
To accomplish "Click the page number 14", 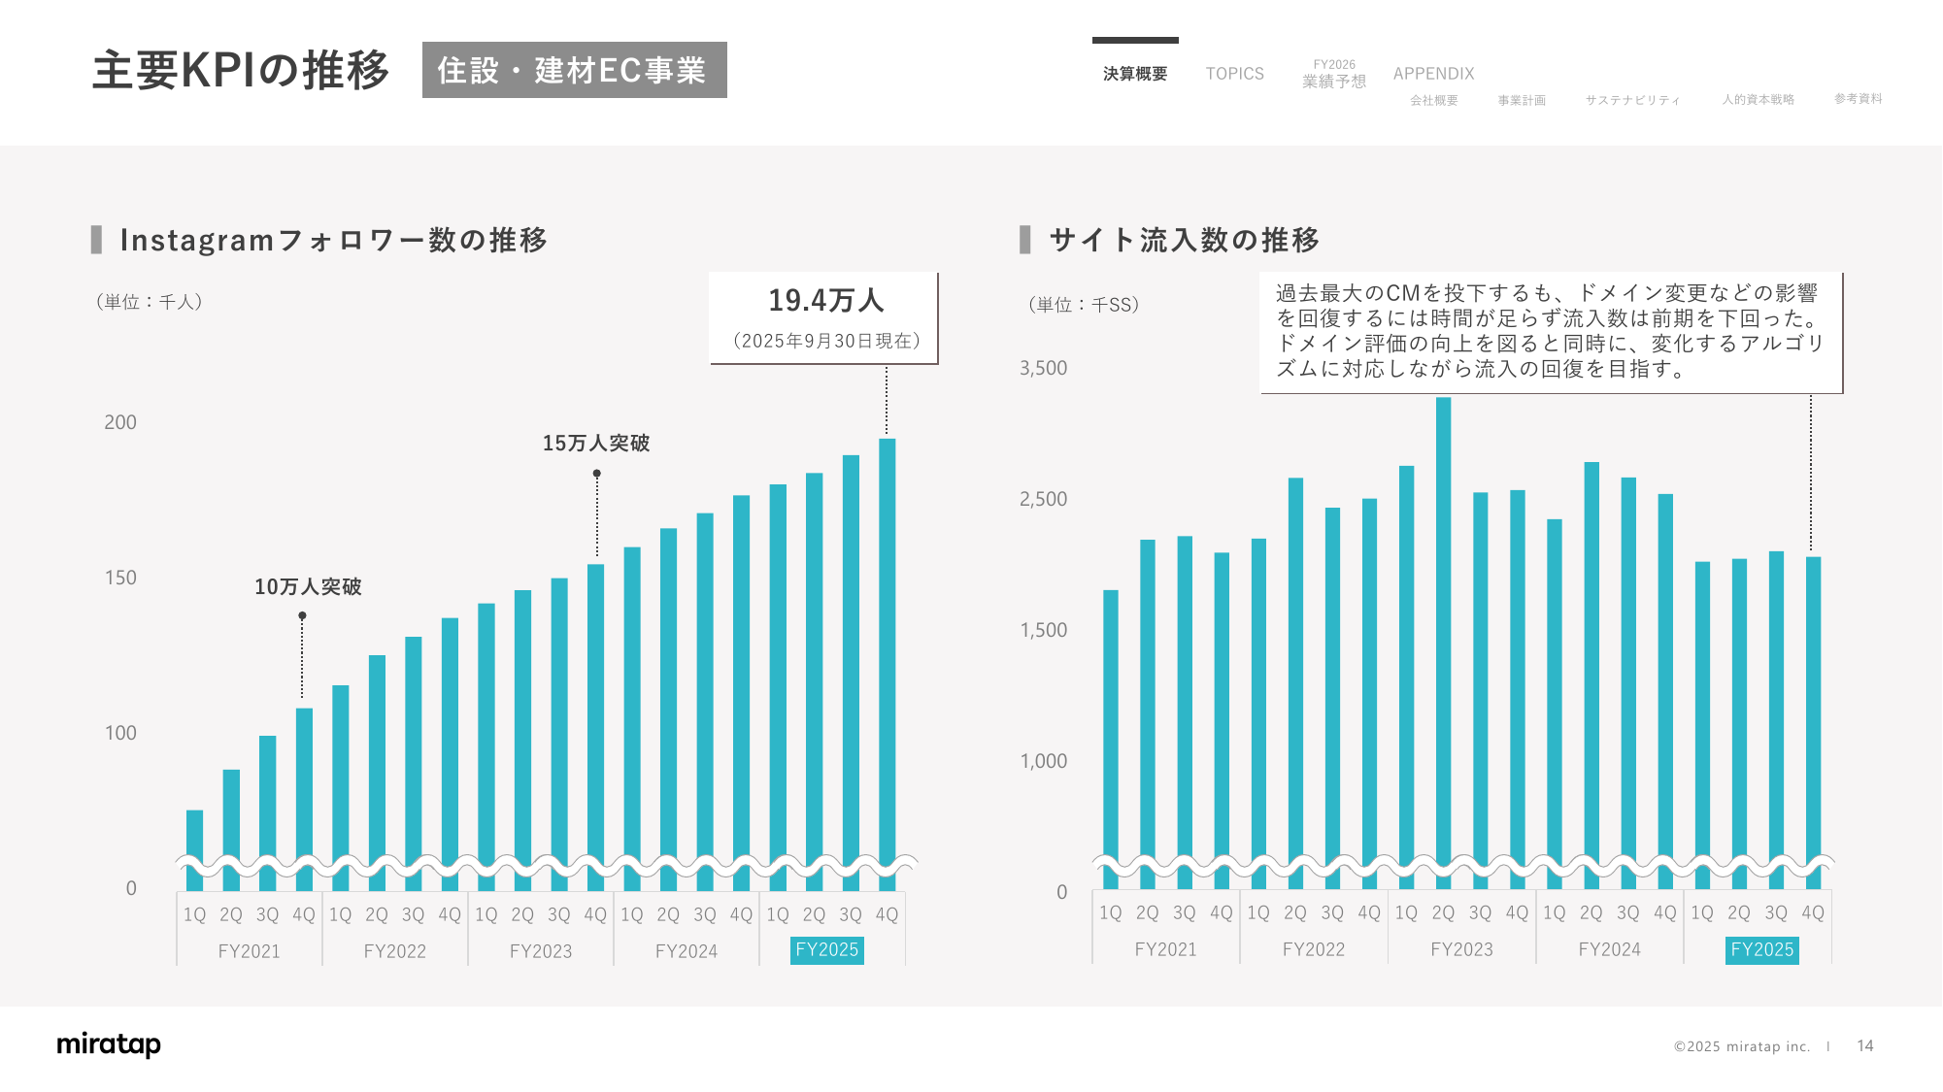I will pos(1864,1045).
